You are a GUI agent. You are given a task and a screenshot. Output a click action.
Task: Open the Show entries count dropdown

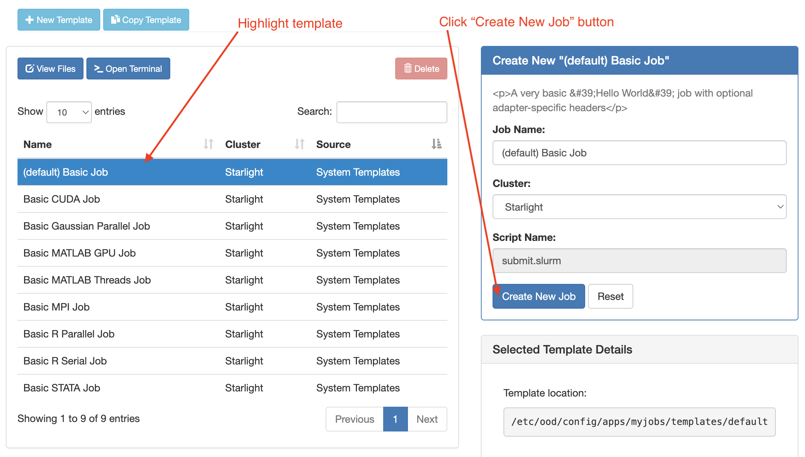tap(69, 112)
